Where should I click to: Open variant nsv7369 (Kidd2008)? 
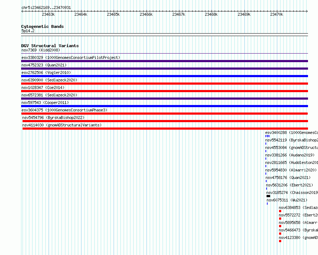tap(41, 50)
